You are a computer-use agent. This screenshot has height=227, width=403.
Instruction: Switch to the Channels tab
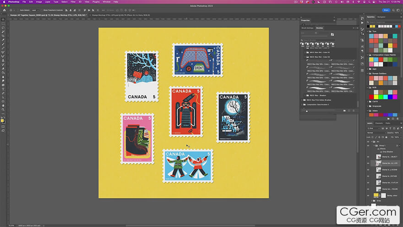(379, 123)
